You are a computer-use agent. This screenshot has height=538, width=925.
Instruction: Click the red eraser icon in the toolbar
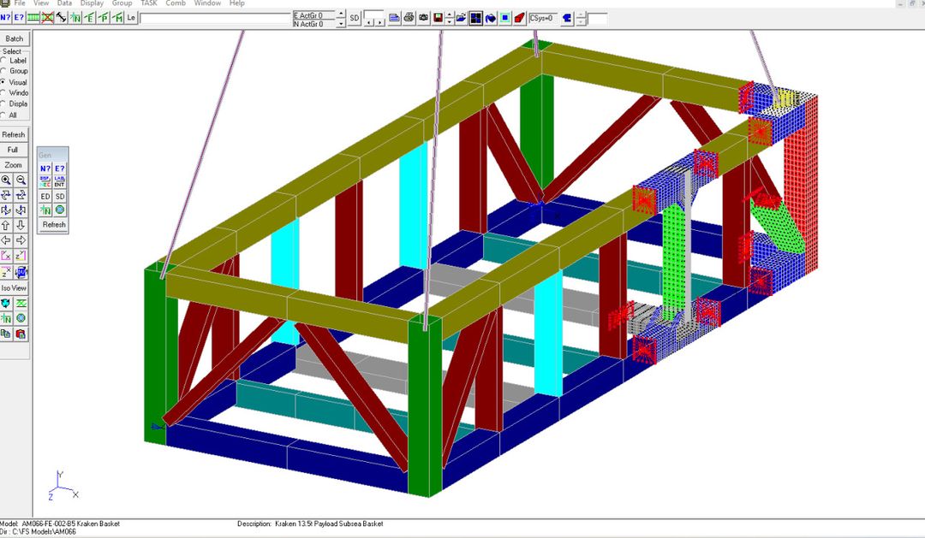(518, 15)
